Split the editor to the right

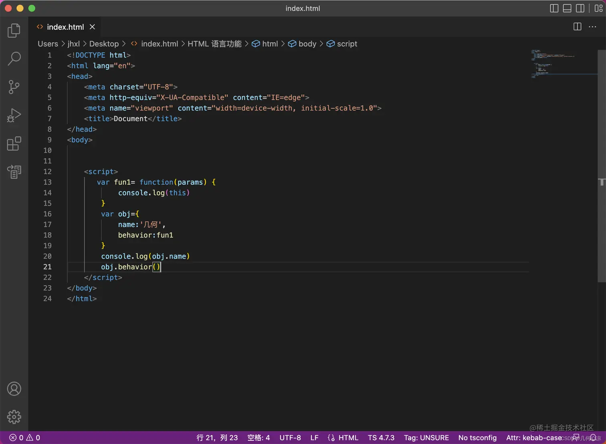(578, 27)
